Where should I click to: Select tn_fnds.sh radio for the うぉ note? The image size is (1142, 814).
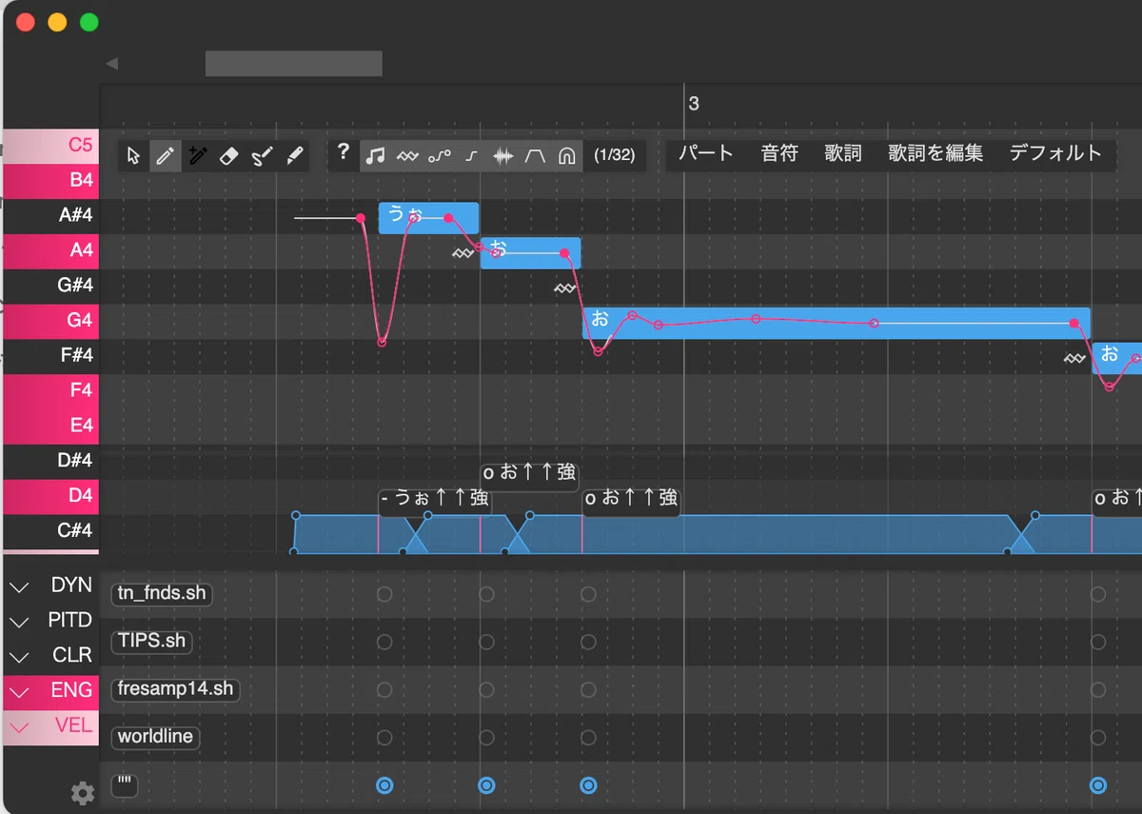[384, 594]
